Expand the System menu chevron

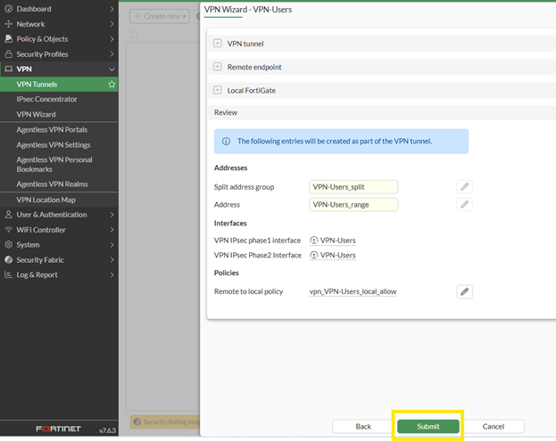coord(112,245)
